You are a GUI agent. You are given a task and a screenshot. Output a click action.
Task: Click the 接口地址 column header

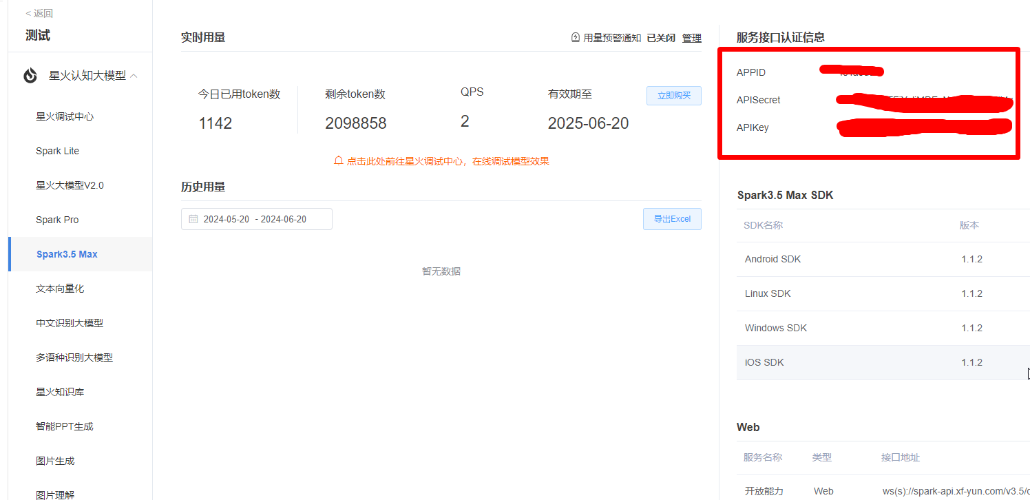click(901, 457)
